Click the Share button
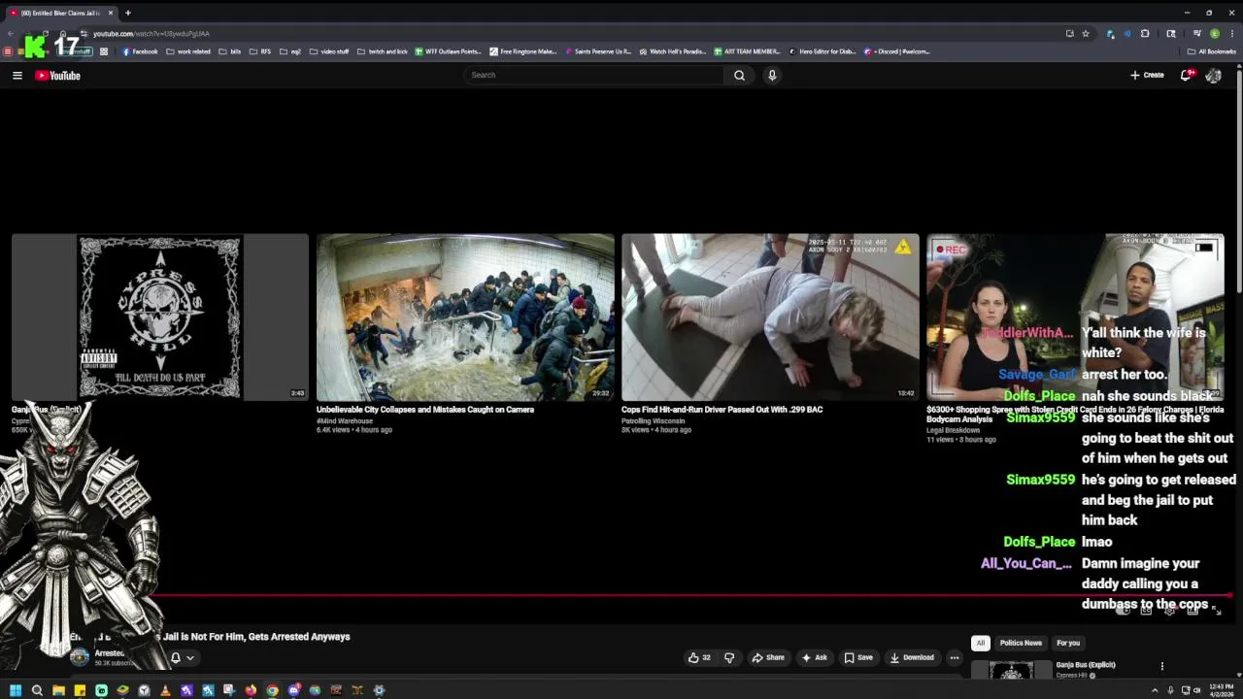 click(768, 657)
